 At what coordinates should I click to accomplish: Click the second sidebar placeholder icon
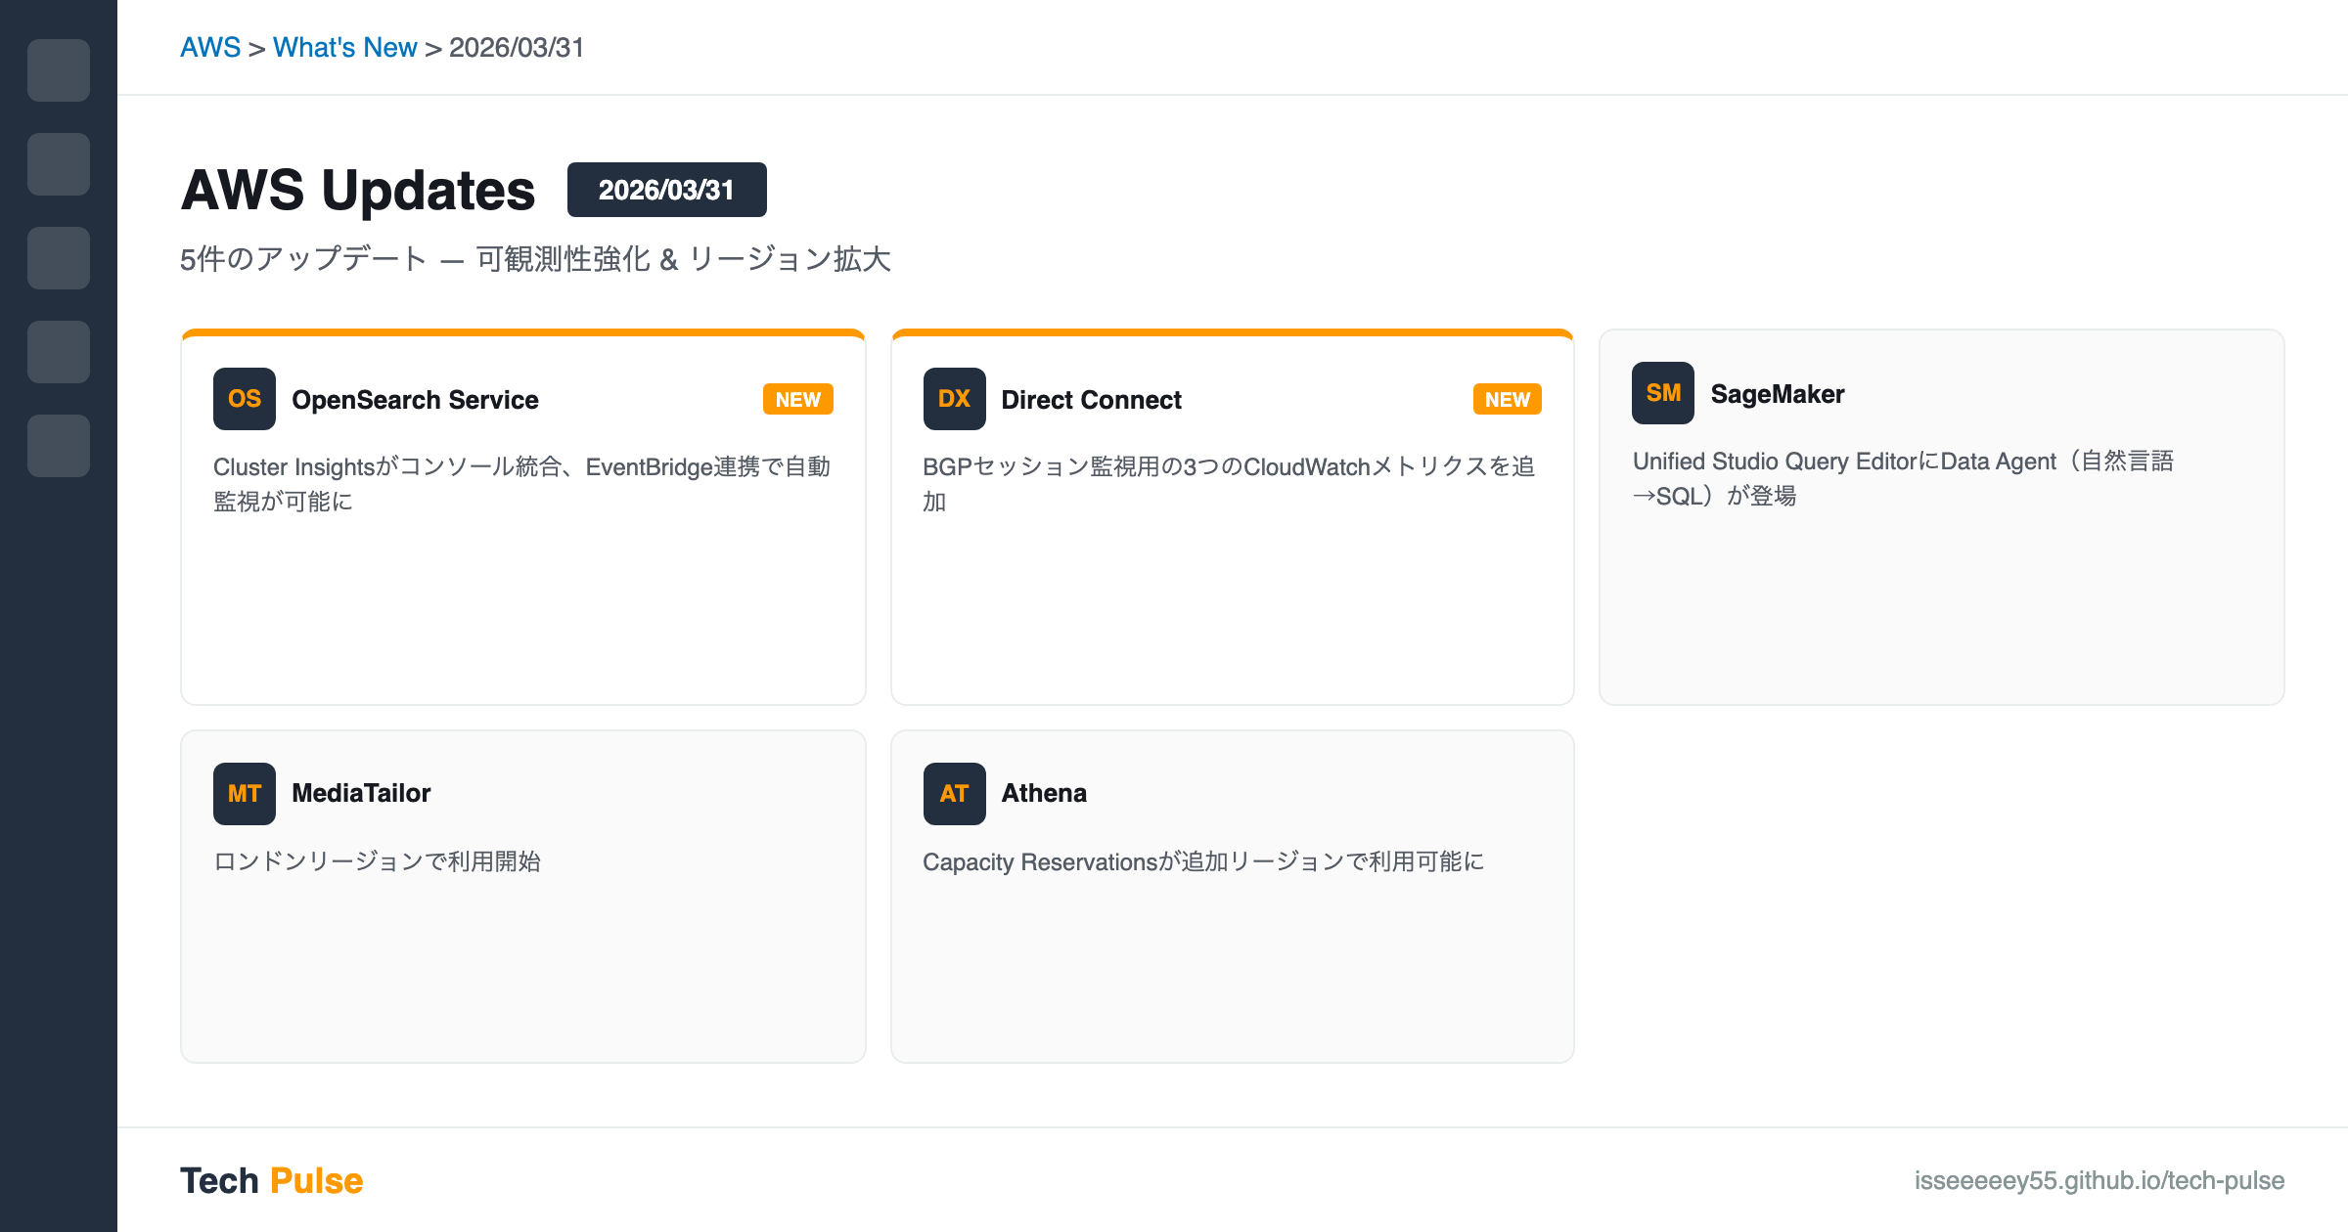pyautogui.click(x=59, y=164)
